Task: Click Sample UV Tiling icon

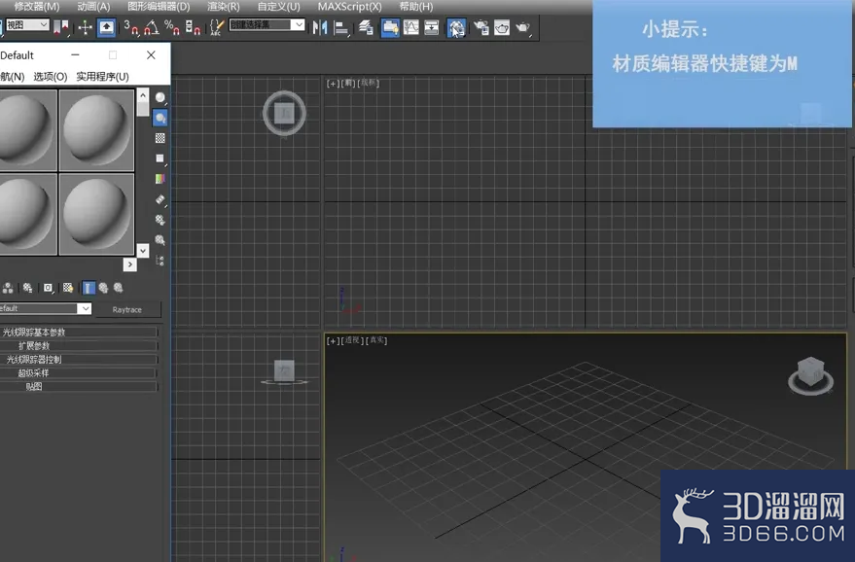Action: 160,158
